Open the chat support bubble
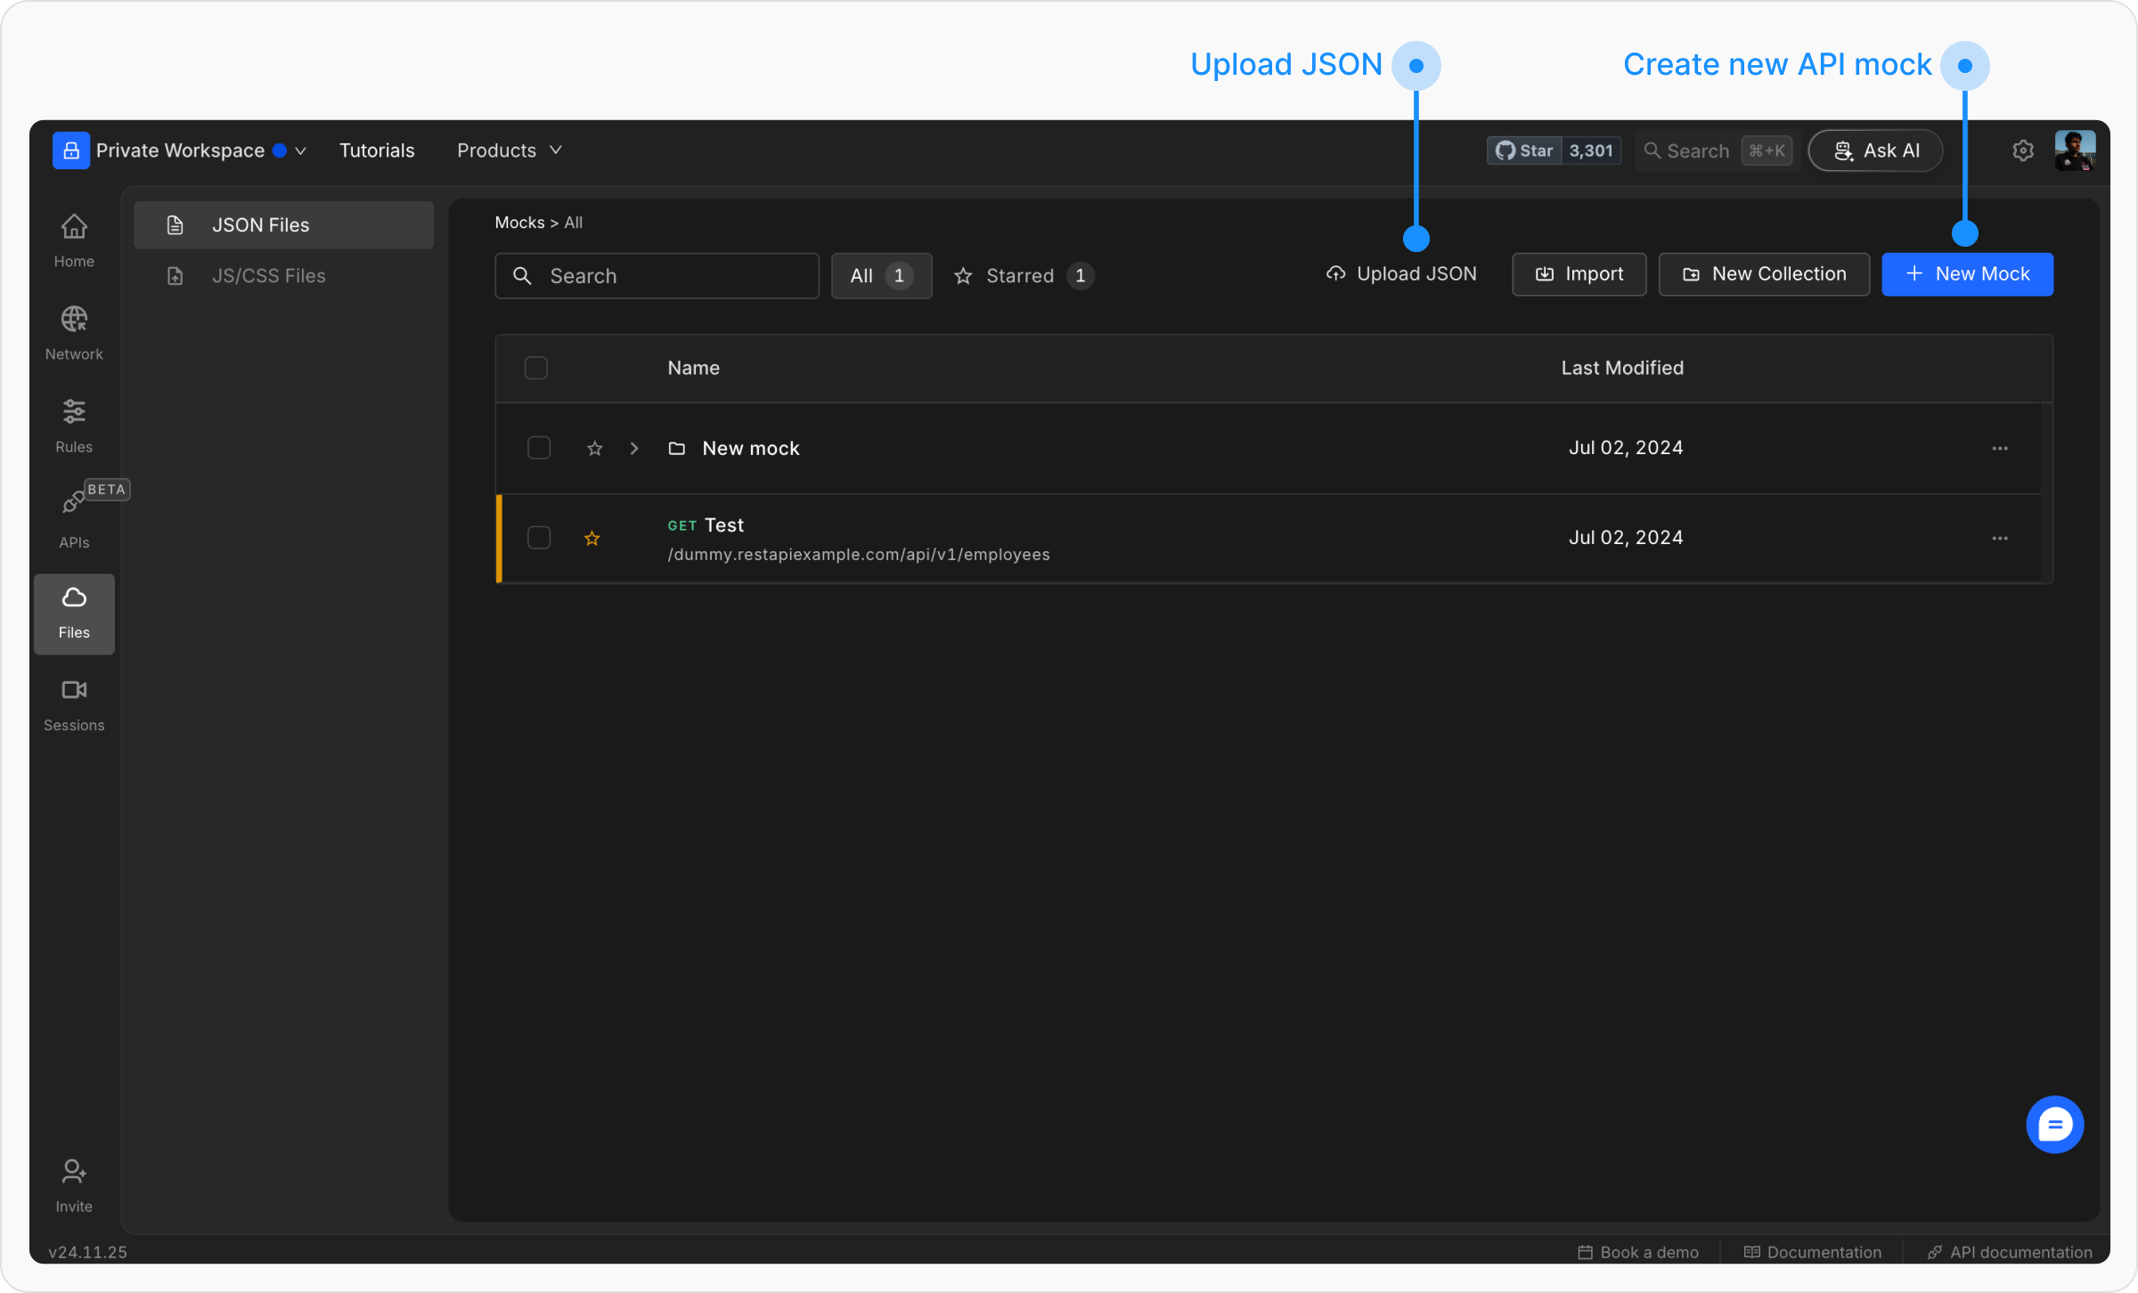The image size is (2138, 1293). 2053,1124
